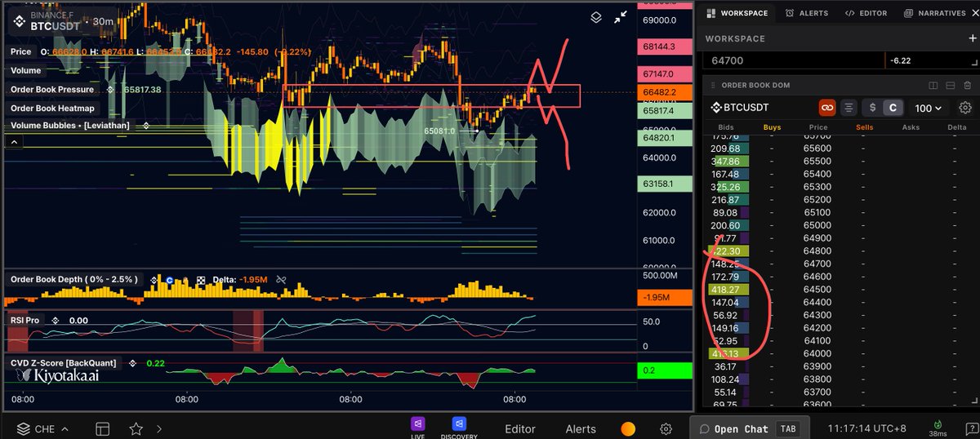Expand the CHE workspace selector
The width and height of the screenshot is (980, 439).
click(x=41, y=428)
